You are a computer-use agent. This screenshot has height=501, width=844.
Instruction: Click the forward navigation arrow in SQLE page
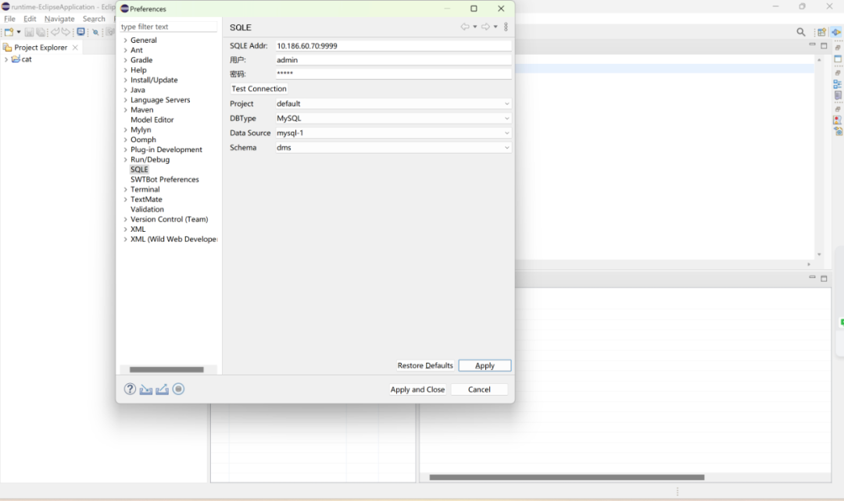pyautogui.click(x=485, y=27)
